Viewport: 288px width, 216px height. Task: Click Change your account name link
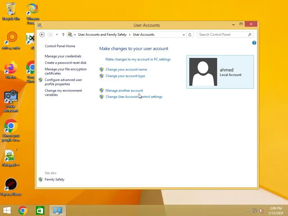(x=126, y=69)
